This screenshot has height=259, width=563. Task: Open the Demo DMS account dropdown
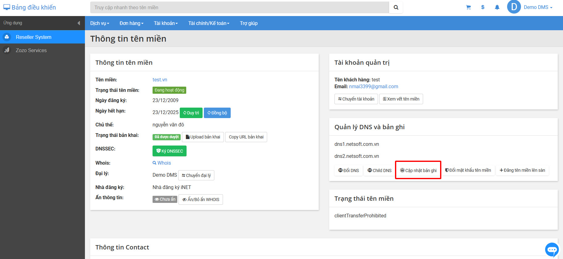(538, 7)
